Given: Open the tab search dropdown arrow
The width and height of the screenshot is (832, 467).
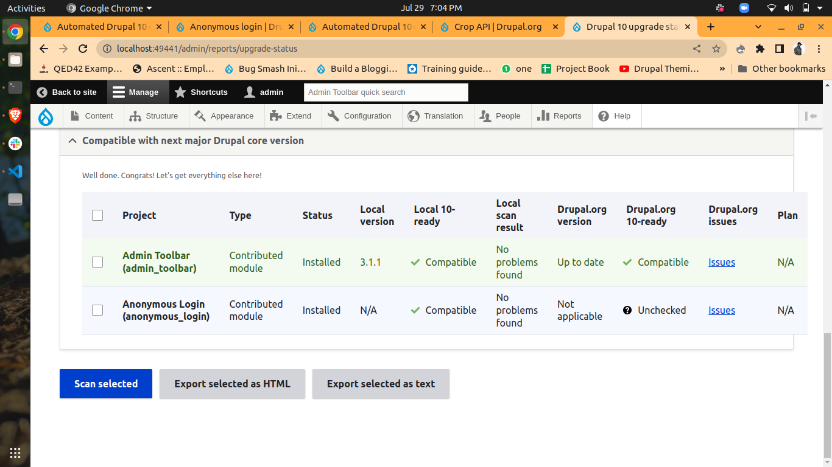Looking at the screenshot, I should tap(758, 27).
